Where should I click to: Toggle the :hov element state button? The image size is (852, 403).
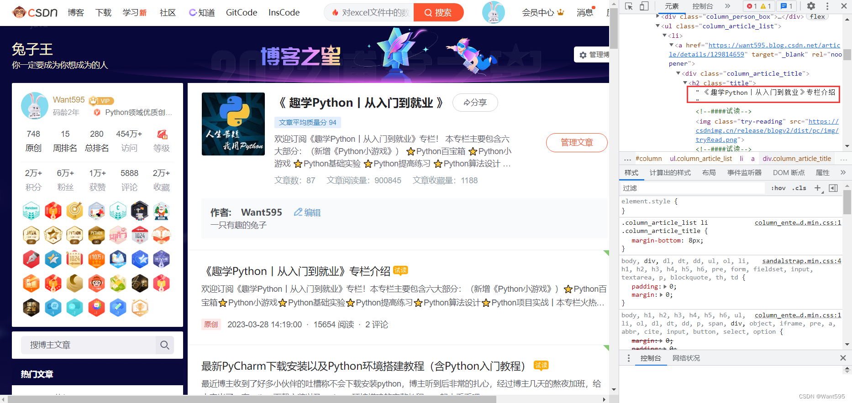[x=778, y=188]
